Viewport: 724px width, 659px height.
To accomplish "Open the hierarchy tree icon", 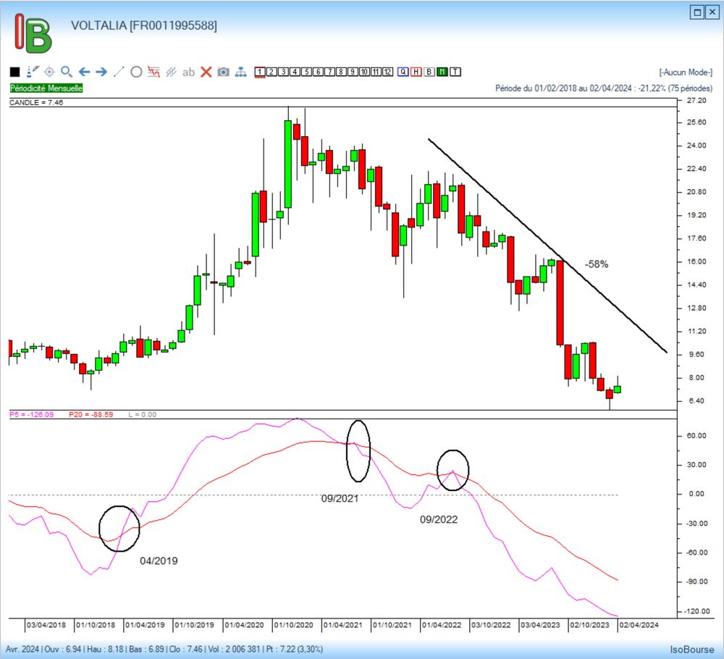I will [241, 72].
